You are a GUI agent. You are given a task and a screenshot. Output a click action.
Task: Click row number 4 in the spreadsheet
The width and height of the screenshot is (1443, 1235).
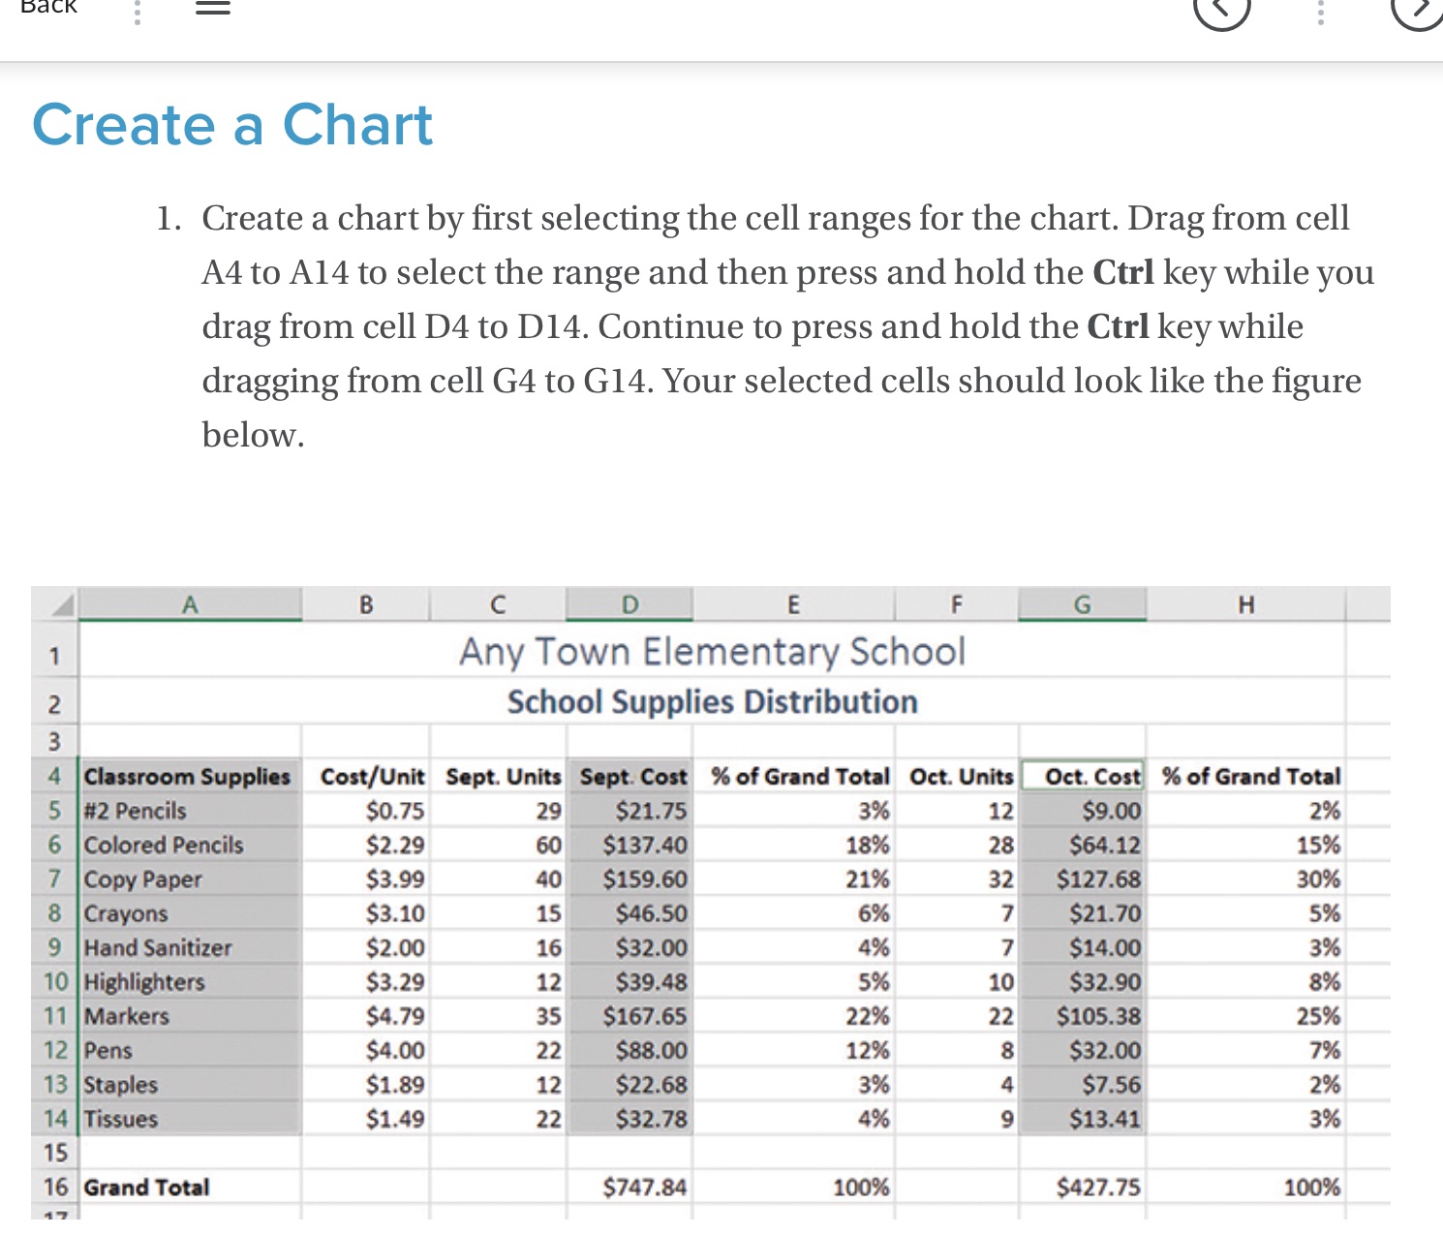[x=54, y=776]
